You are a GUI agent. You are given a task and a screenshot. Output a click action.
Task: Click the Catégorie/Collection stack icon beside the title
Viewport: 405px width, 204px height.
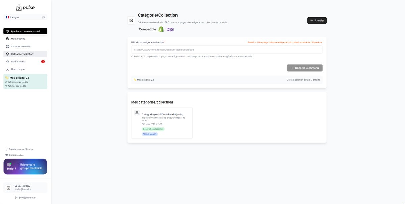[x=131, y=20]
